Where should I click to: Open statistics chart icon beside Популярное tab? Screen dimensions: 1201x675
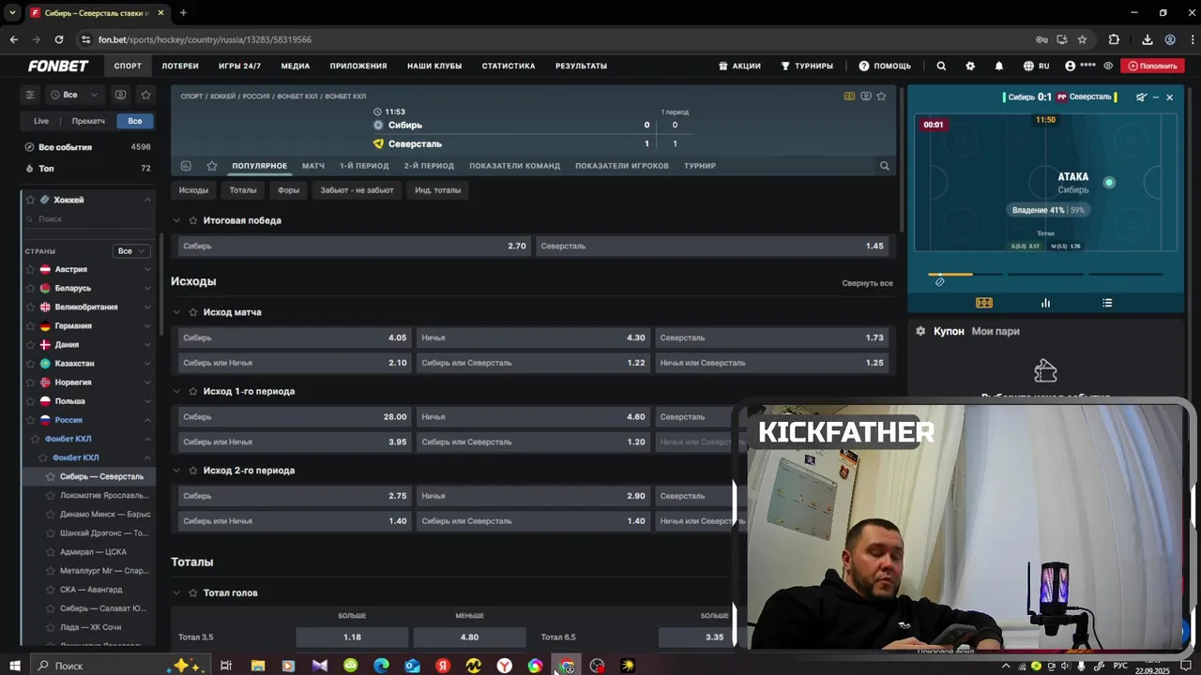coord(186,166)
